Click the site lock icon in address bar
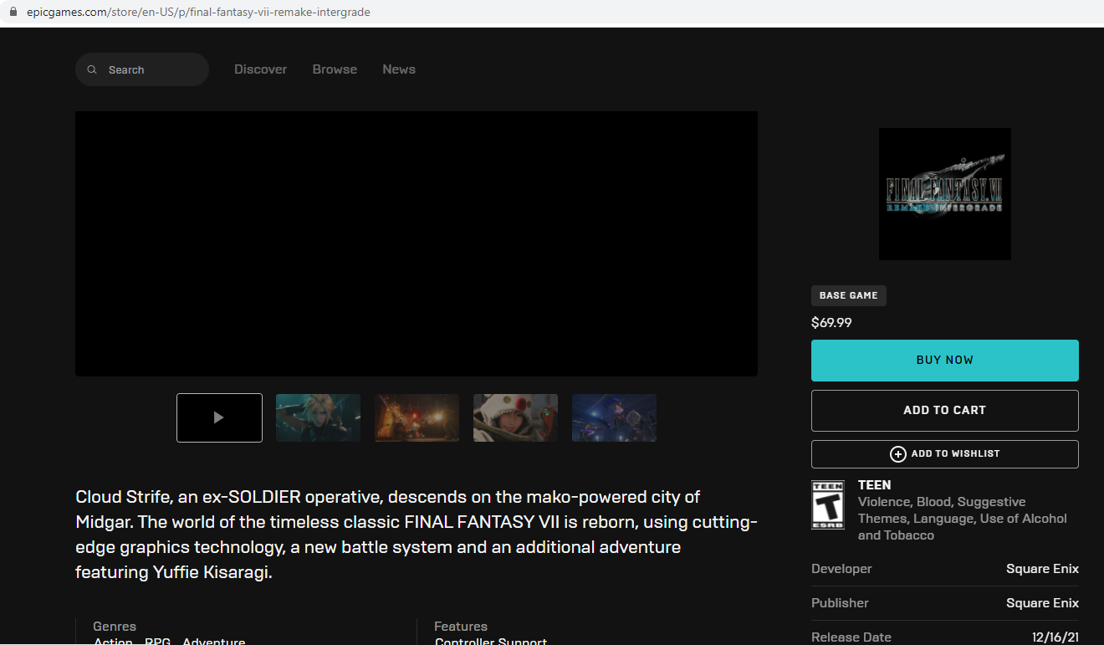The width and height of the screenshot is (1104, 645). 13,13
